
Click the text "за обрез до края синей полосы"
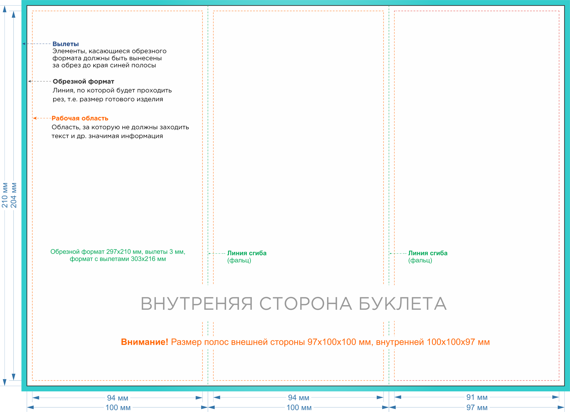[x=104, y=65]
